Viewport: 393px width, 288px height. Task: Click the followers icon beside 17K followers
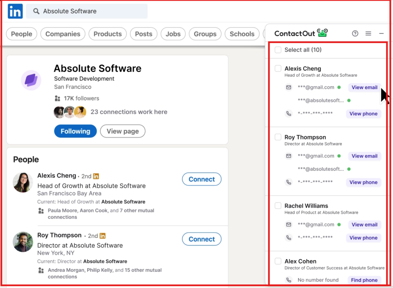coord(58,98)
